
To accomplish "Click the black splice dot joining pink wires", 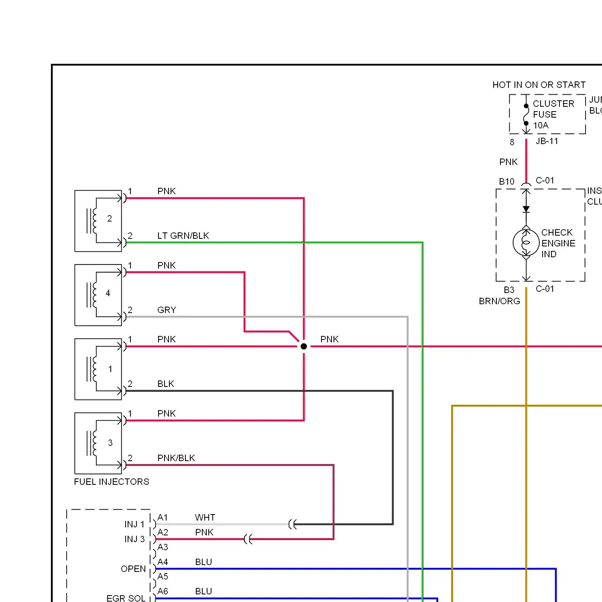I will tap(304, 346).
